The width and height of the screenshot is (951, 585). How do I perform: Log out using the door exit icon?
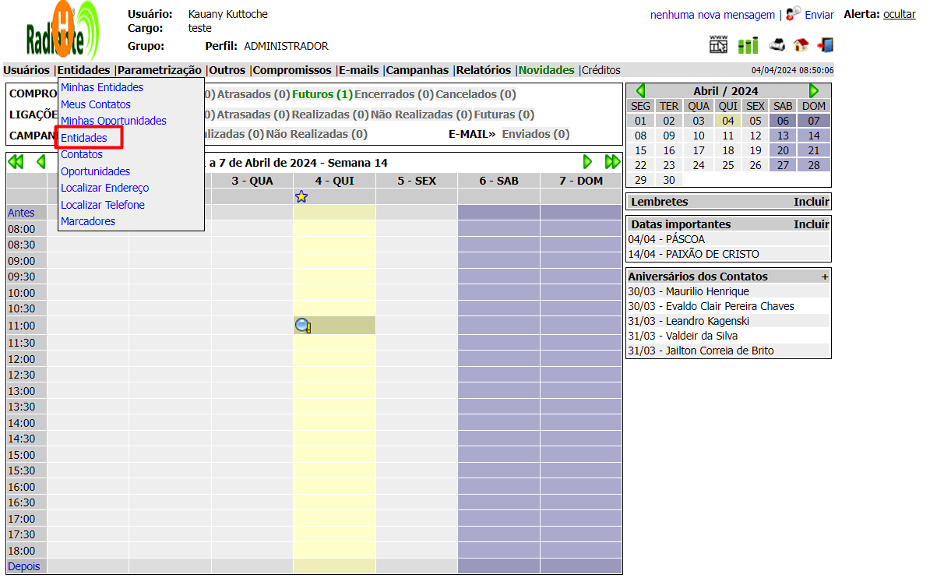pyautogui.click(x=825, y=45)
